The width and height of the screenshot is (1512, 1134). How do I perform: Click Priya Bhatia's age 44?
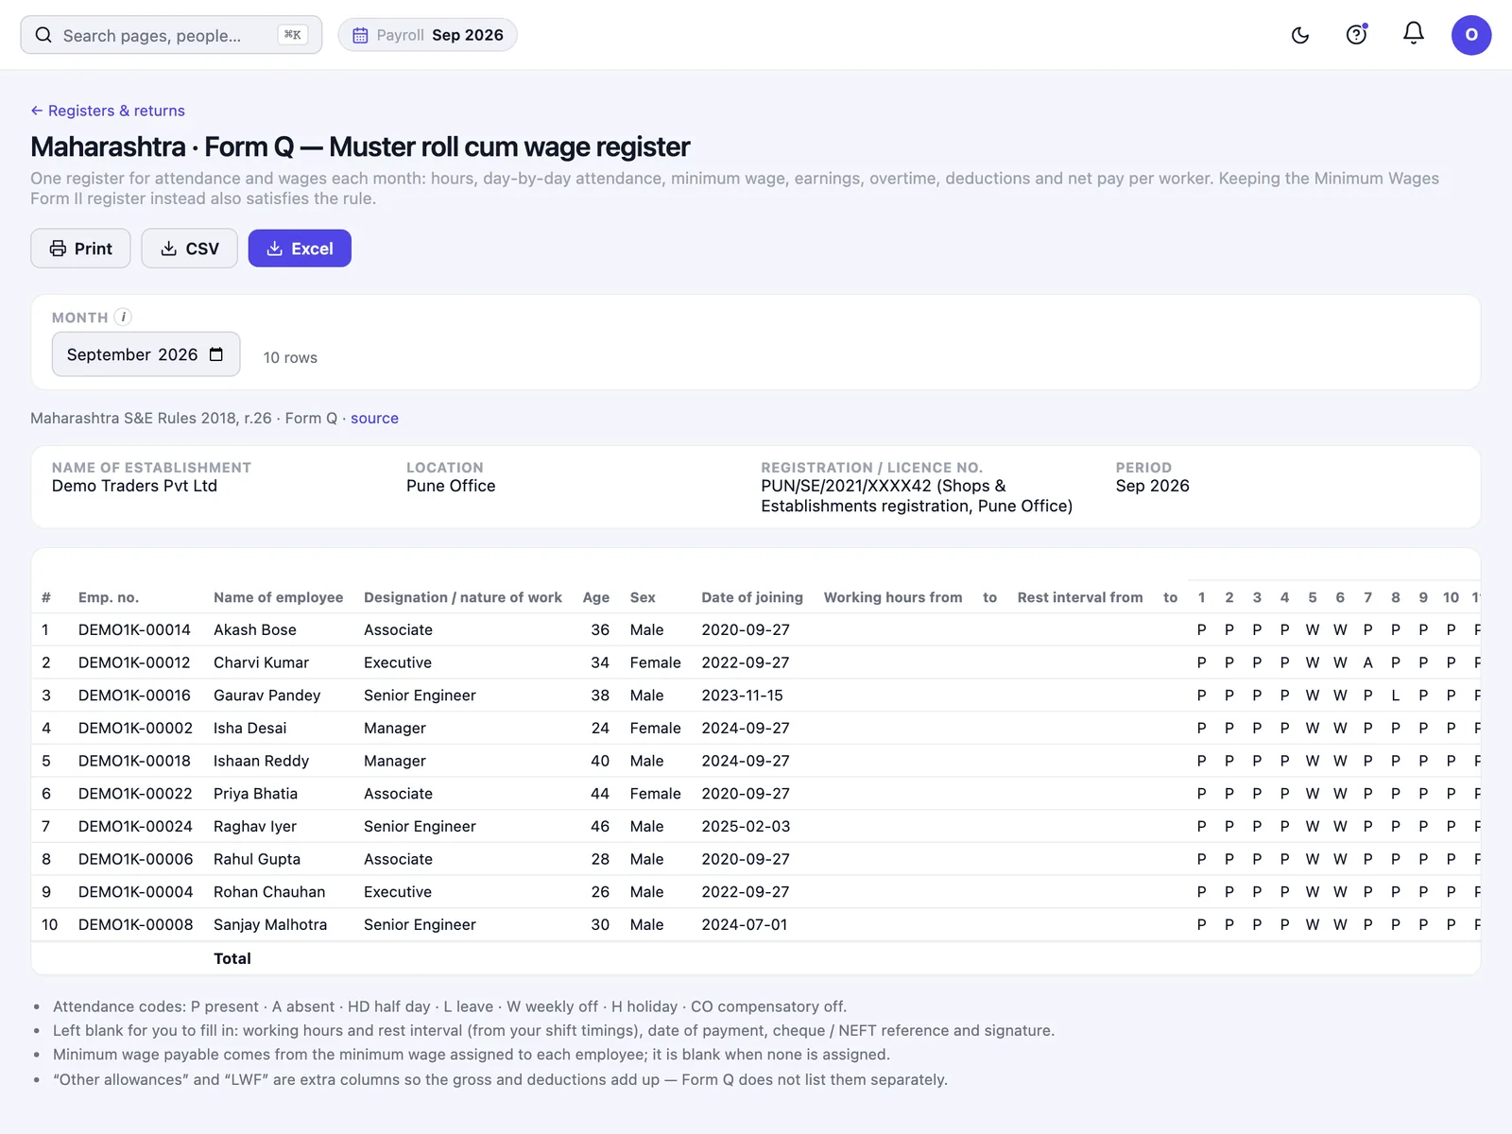(600, 794)
